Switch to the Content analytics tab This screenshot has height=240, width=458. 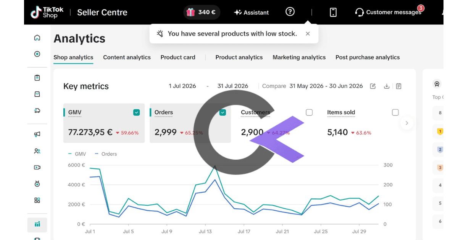point(127,58)
